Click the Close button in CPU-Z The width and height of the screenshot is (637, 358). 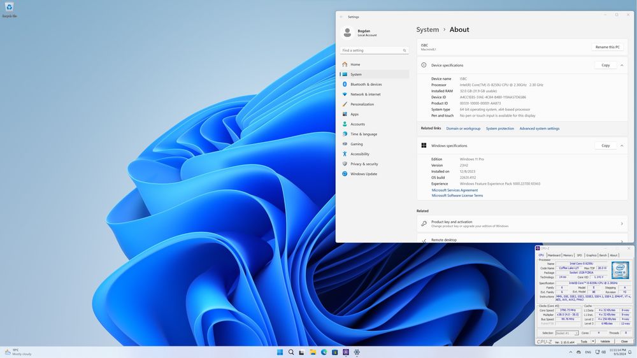click(x=624, y=341)
